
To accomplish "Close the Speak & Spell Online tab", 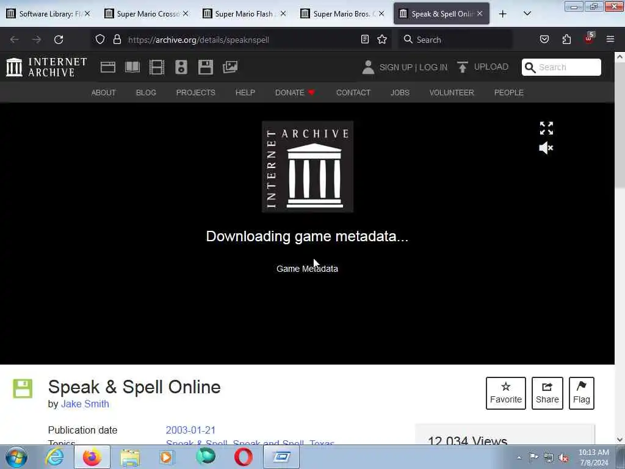I will pos(480,13).
